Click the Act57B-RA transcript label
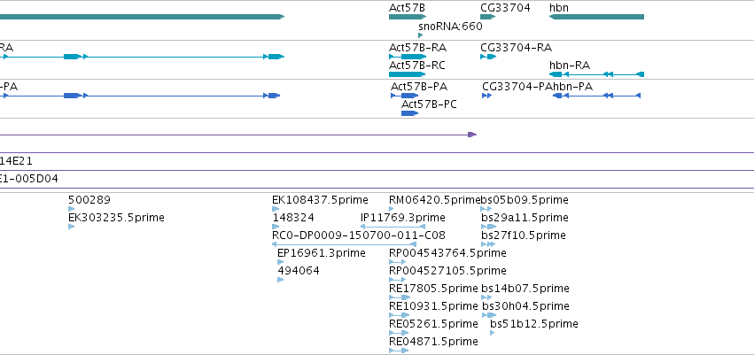The height and width of the screenshot is (355, 754). coord(418,48)
